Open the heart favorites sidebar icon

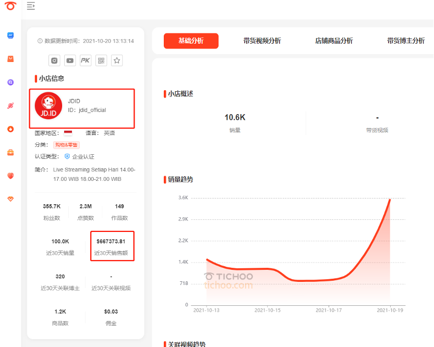click(x=10, y=176)
